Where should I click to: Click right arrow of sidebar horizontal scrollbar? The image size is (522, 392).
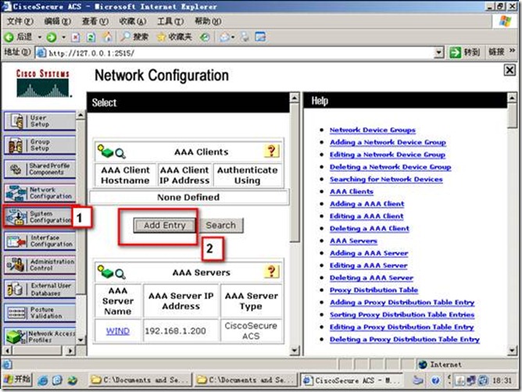coord(70,350)
